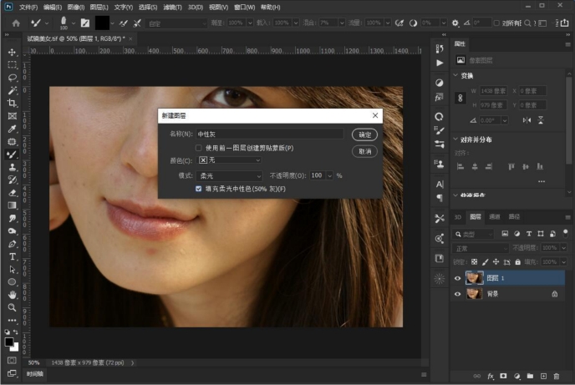Select the Pen tool
Viewport: 575px width, 385px height.
coord(12,244)
